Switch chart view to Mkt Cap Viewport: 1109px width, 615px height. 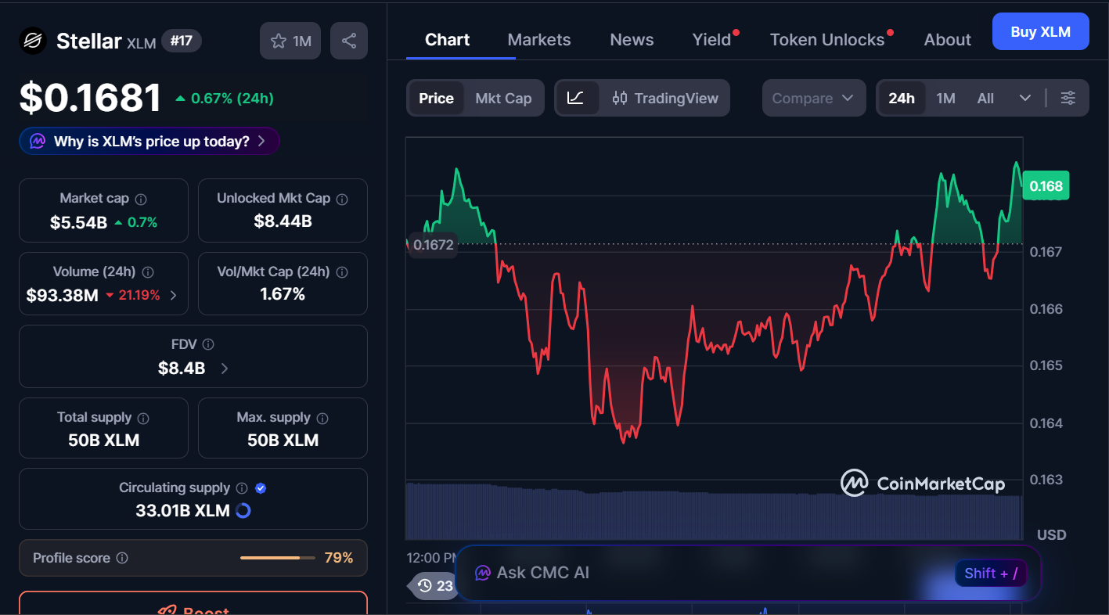pos(503,98)
